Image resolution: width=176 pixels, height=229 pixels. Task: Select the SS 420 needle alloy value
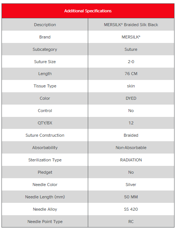(131, 209)
